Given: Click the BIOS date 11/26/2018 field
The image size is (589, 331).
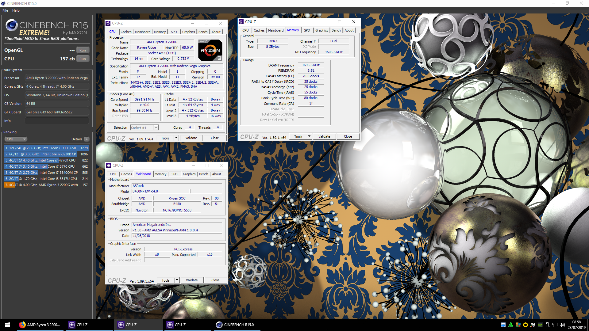Looking at the screenshot, I should (177, 236).
